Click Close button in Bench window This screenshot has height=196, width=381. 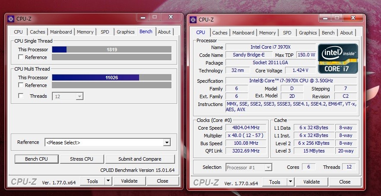point(162,181)
